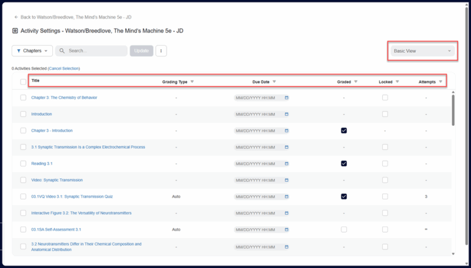Click the Due Date column filter icon
Viewport: 471px width, 268px height.
pyautogui.click(x=274, y=82)
